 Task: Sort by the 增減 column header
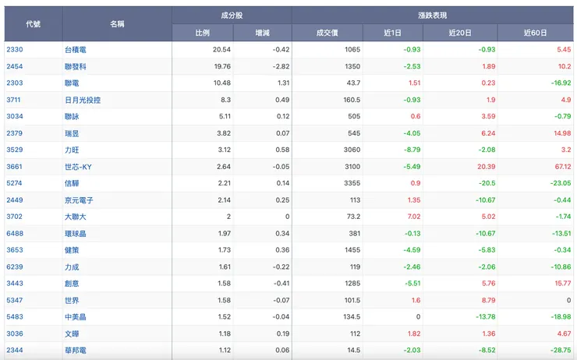[262, 33]
